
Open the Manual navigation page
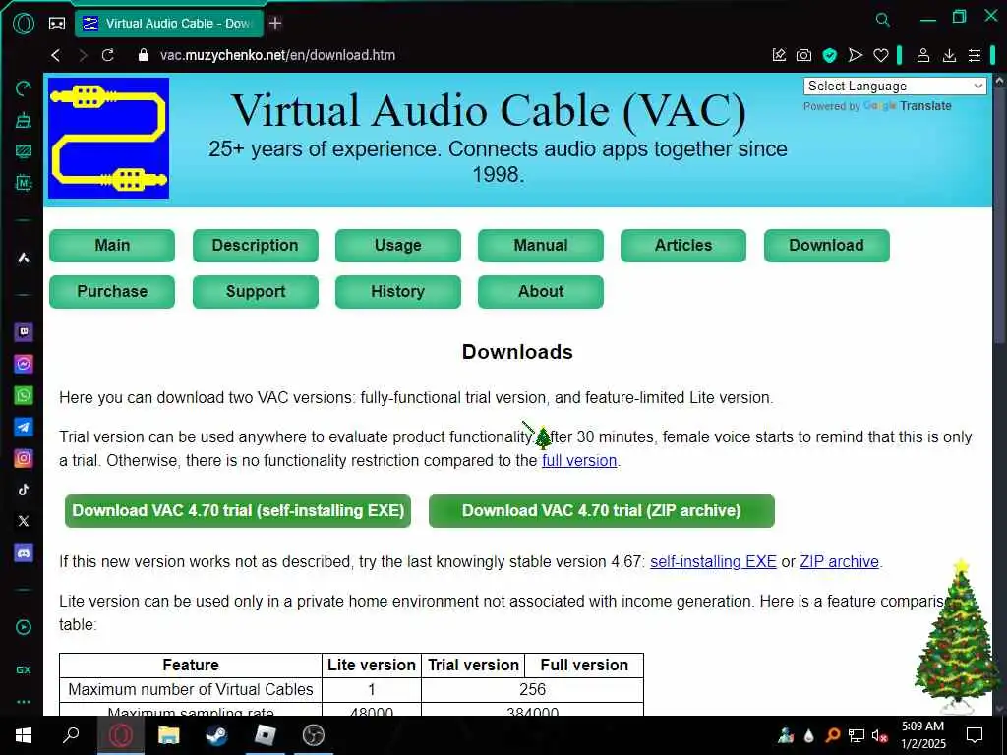[x=541, y=245]
